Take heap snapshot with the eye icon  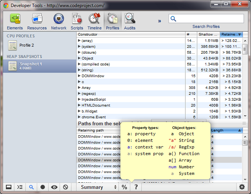[54, 187]
